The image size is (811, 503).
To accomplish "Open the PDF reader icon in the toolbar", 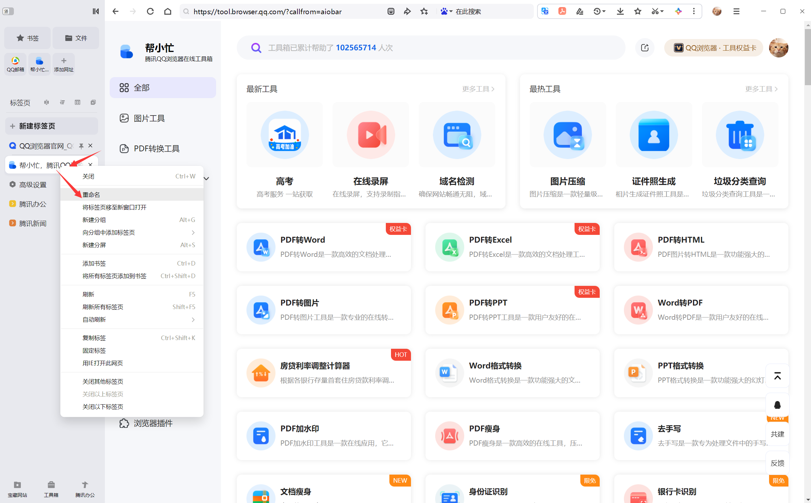I will [x=562, y=11].
